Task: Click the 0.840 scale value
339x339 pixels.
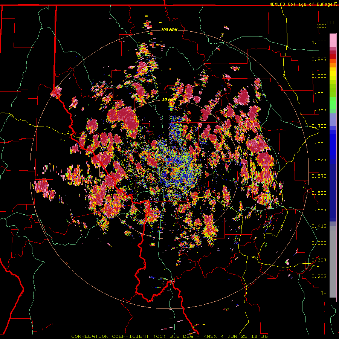Action: tap(319, 93)
